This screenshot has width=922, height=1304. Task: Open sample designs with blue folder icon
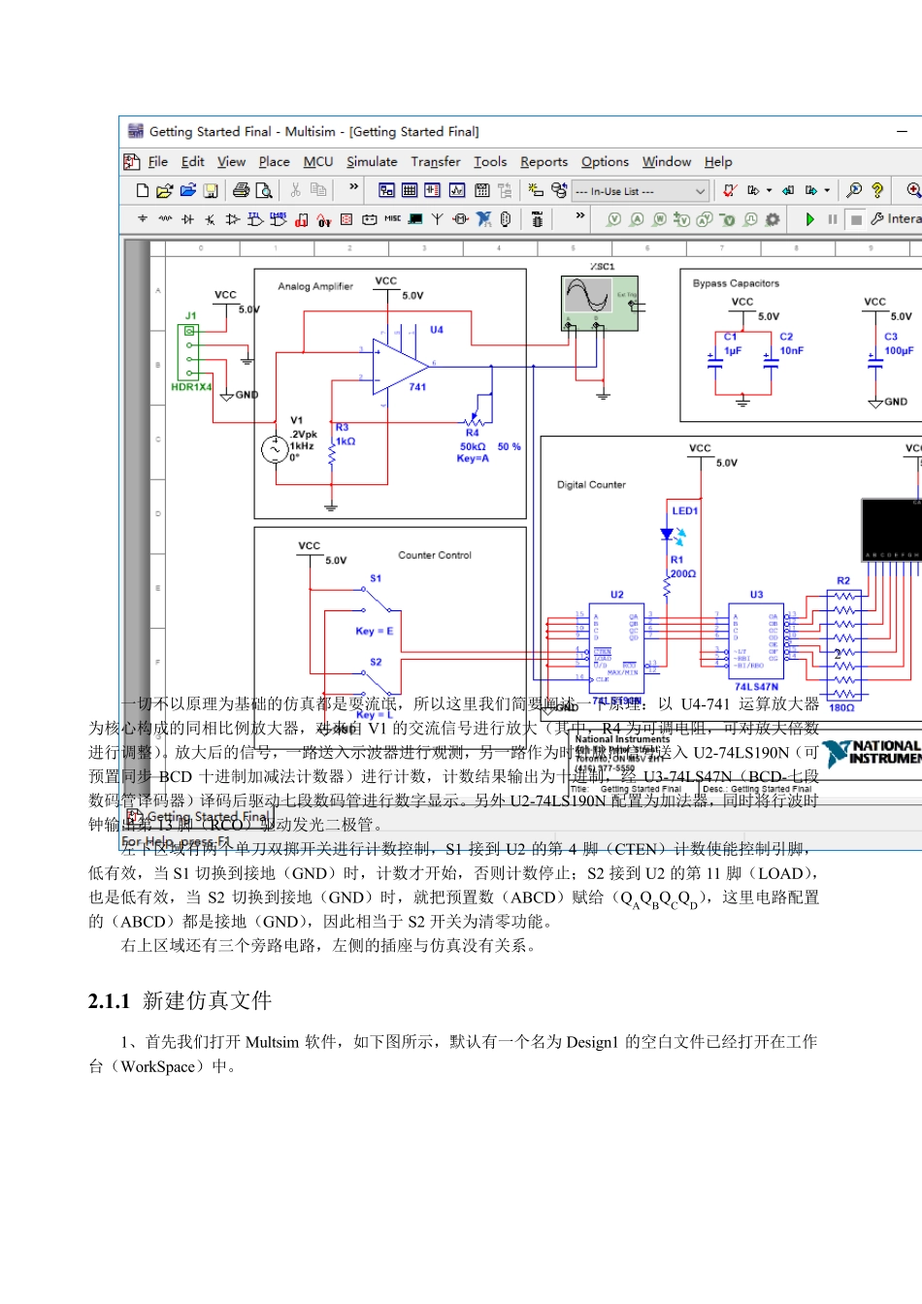pyautogui.click(x=188, y=191)
